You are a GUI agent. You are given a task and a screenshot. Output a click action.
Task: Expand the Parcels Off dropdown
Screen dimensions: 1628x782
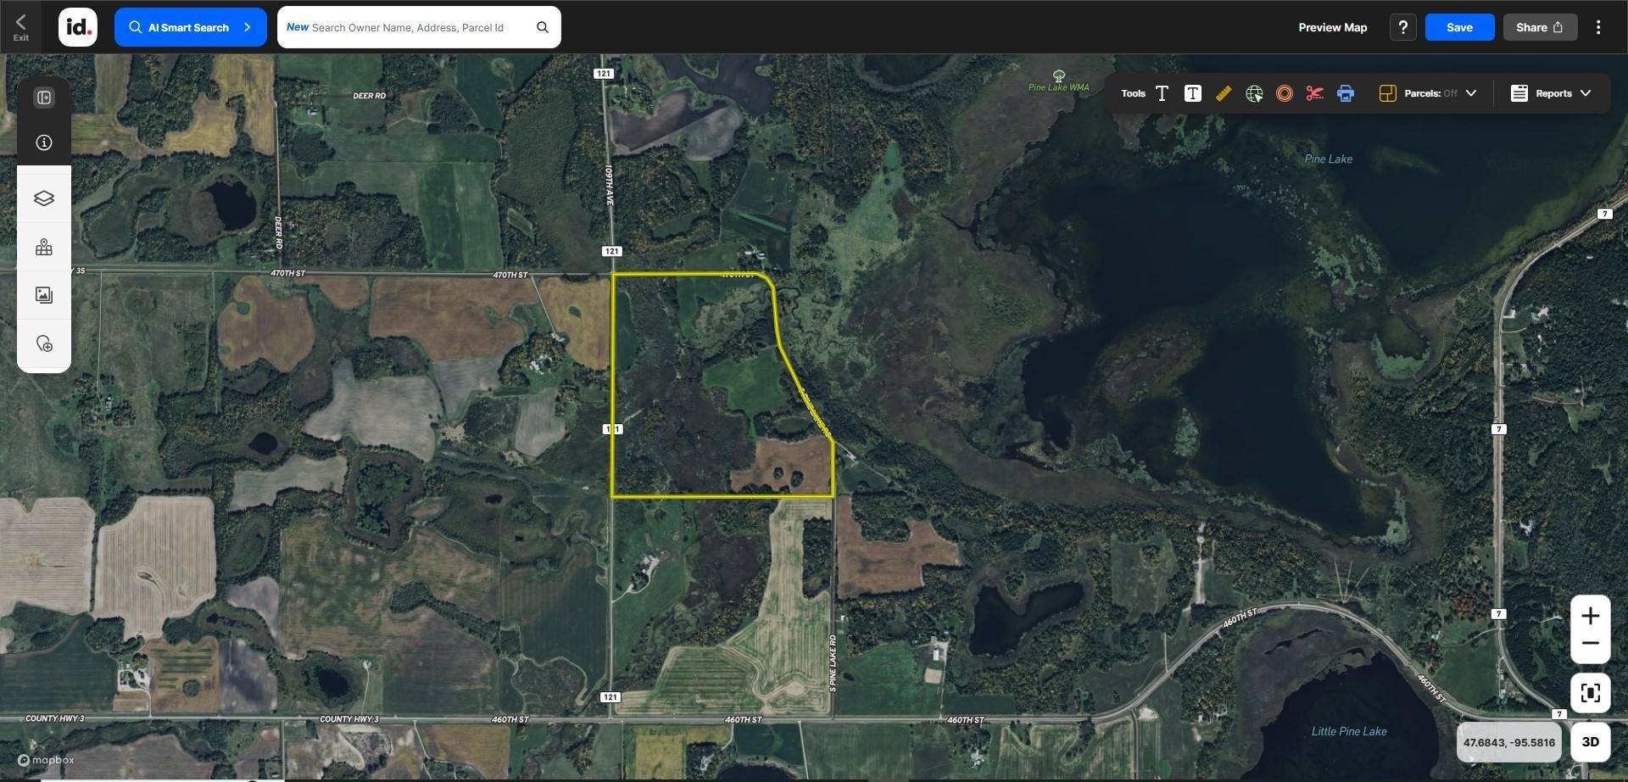pos(1471,93)
